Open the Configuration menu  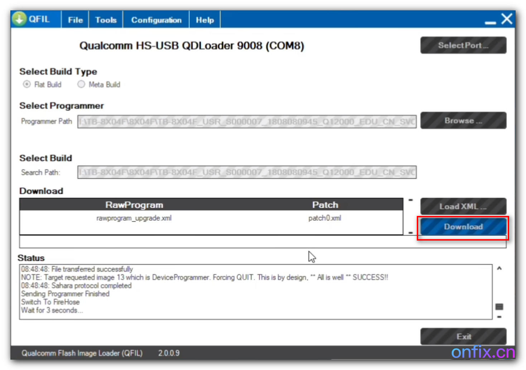tap(156, 20)
